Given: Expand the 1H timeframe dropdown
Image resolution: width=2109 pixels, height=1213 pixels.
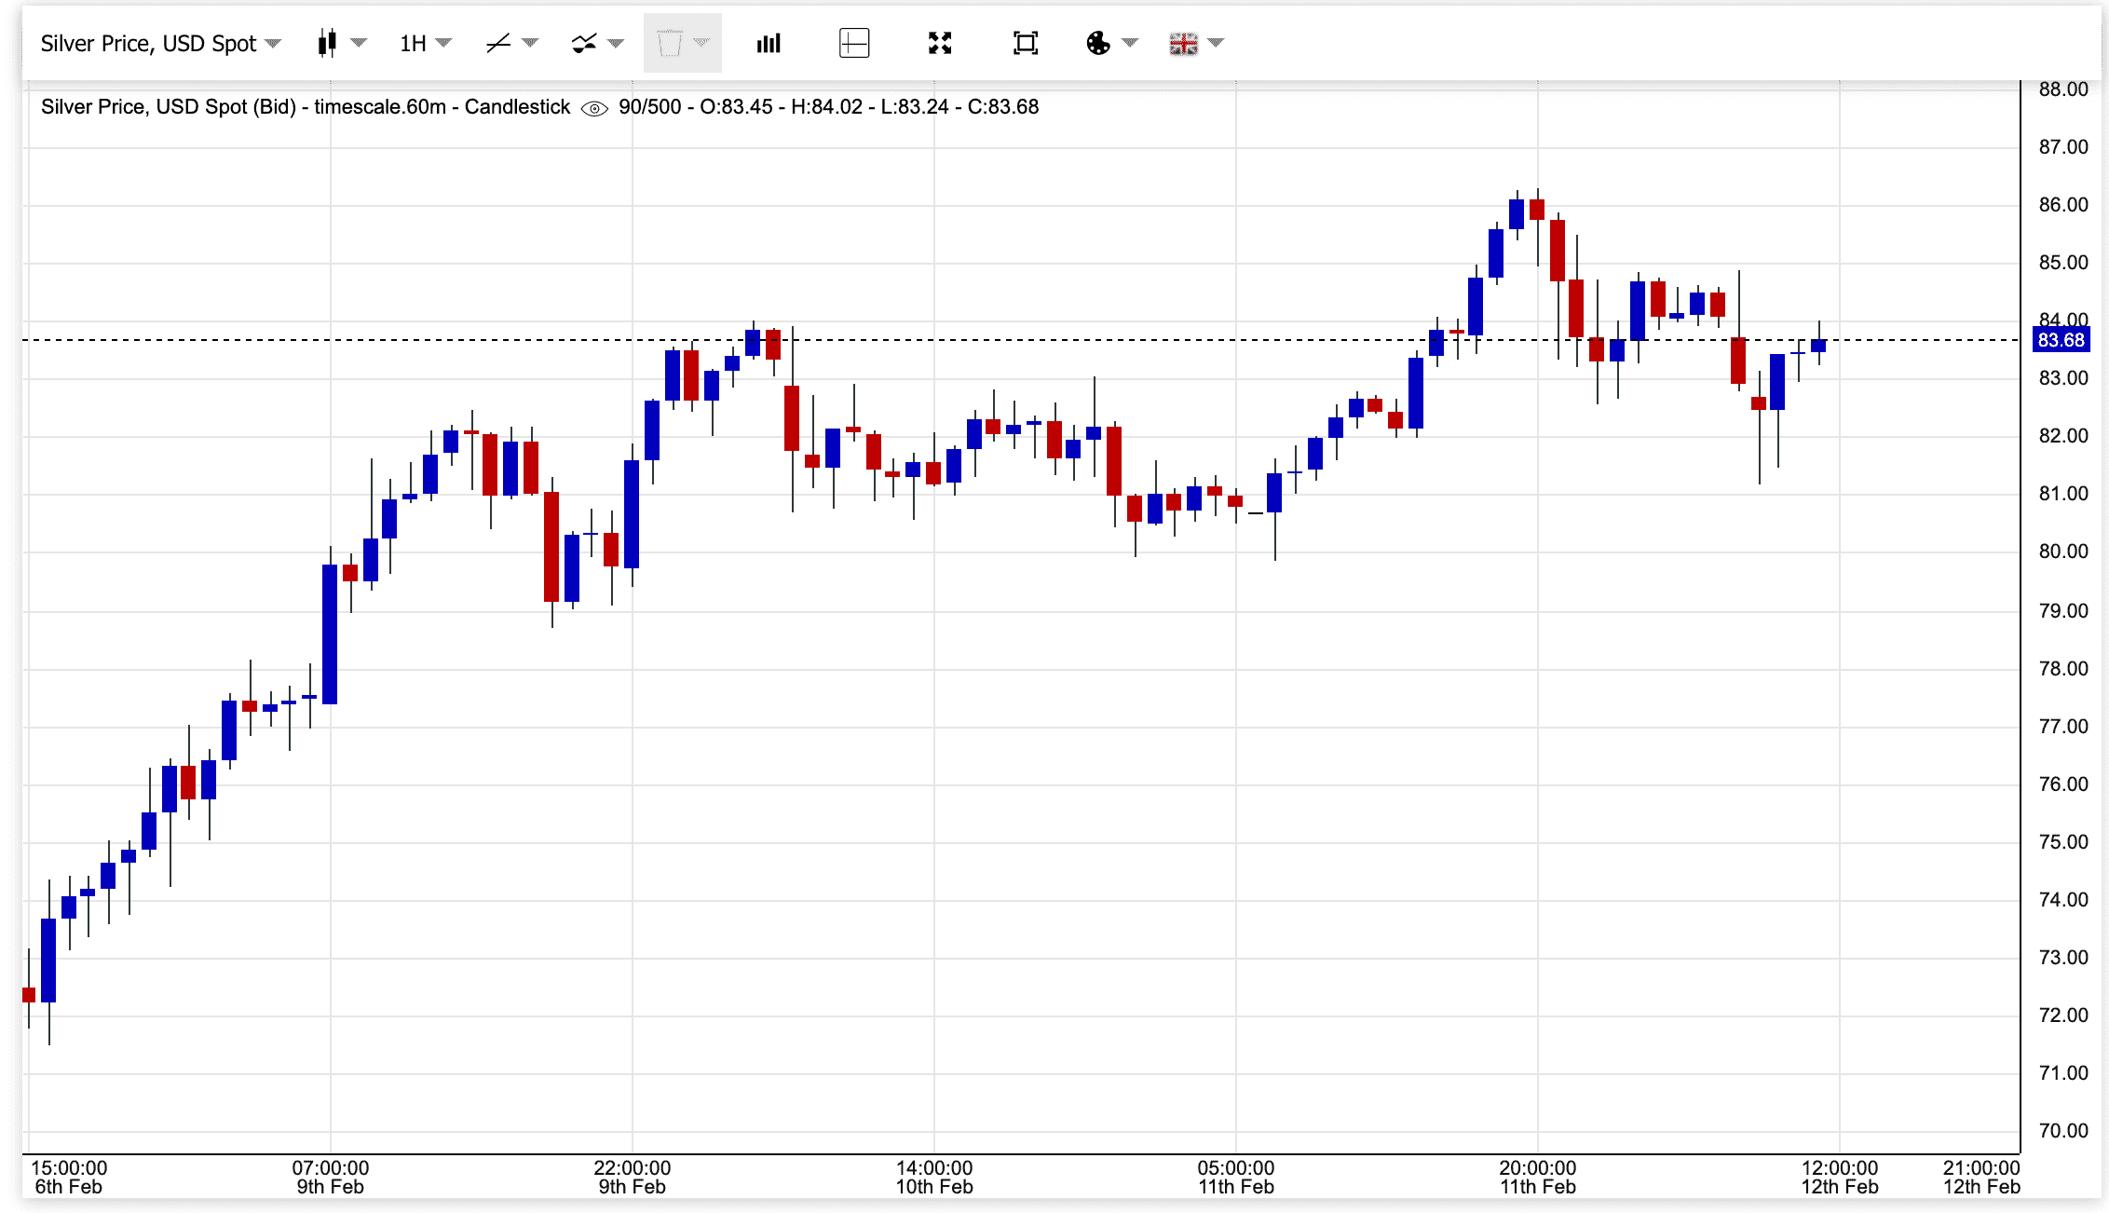Looking at the screenshot, I should (445, 43).
